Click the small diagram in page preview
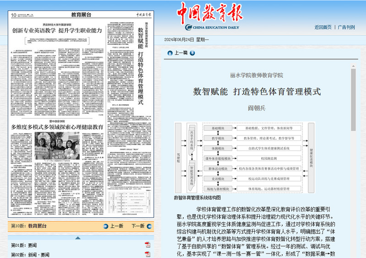The height and width of the screenshot is (259, 366). coord(129,202)
